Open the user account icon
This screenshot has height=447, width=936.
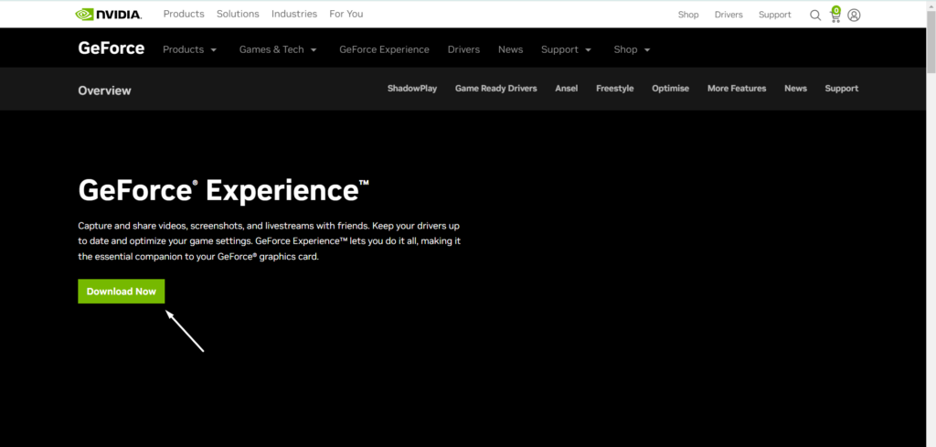pos(855,15)
